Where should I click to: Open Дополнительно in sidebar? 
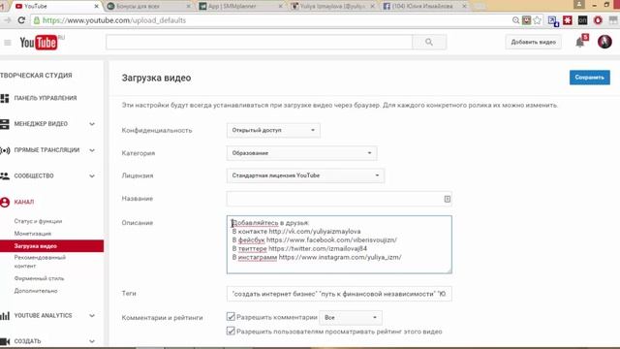point(36,291)
